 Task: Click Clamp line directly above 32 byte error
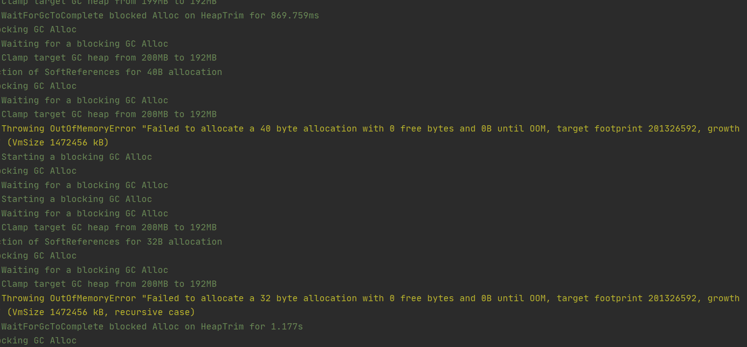tap(109, 284)
